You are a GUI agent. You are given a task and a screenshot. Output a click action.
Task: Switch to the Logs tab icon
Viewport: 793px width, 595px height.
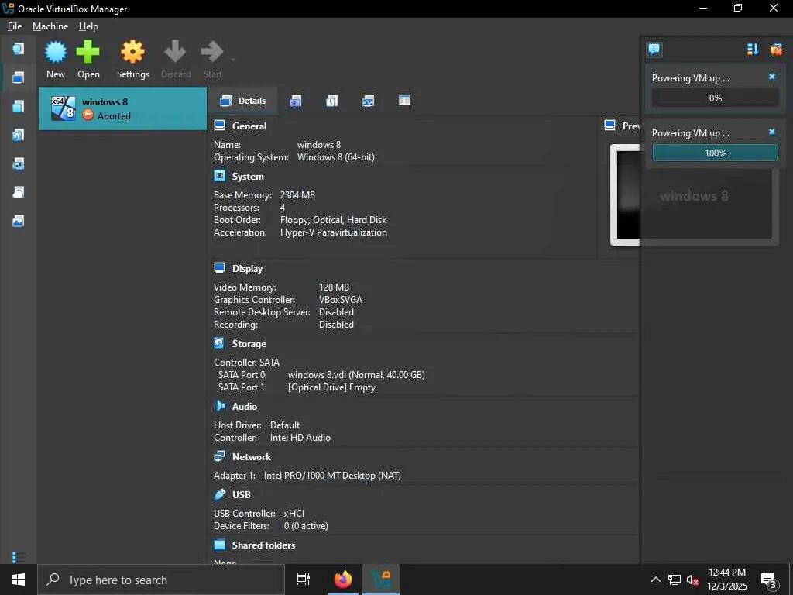(331, 101)
